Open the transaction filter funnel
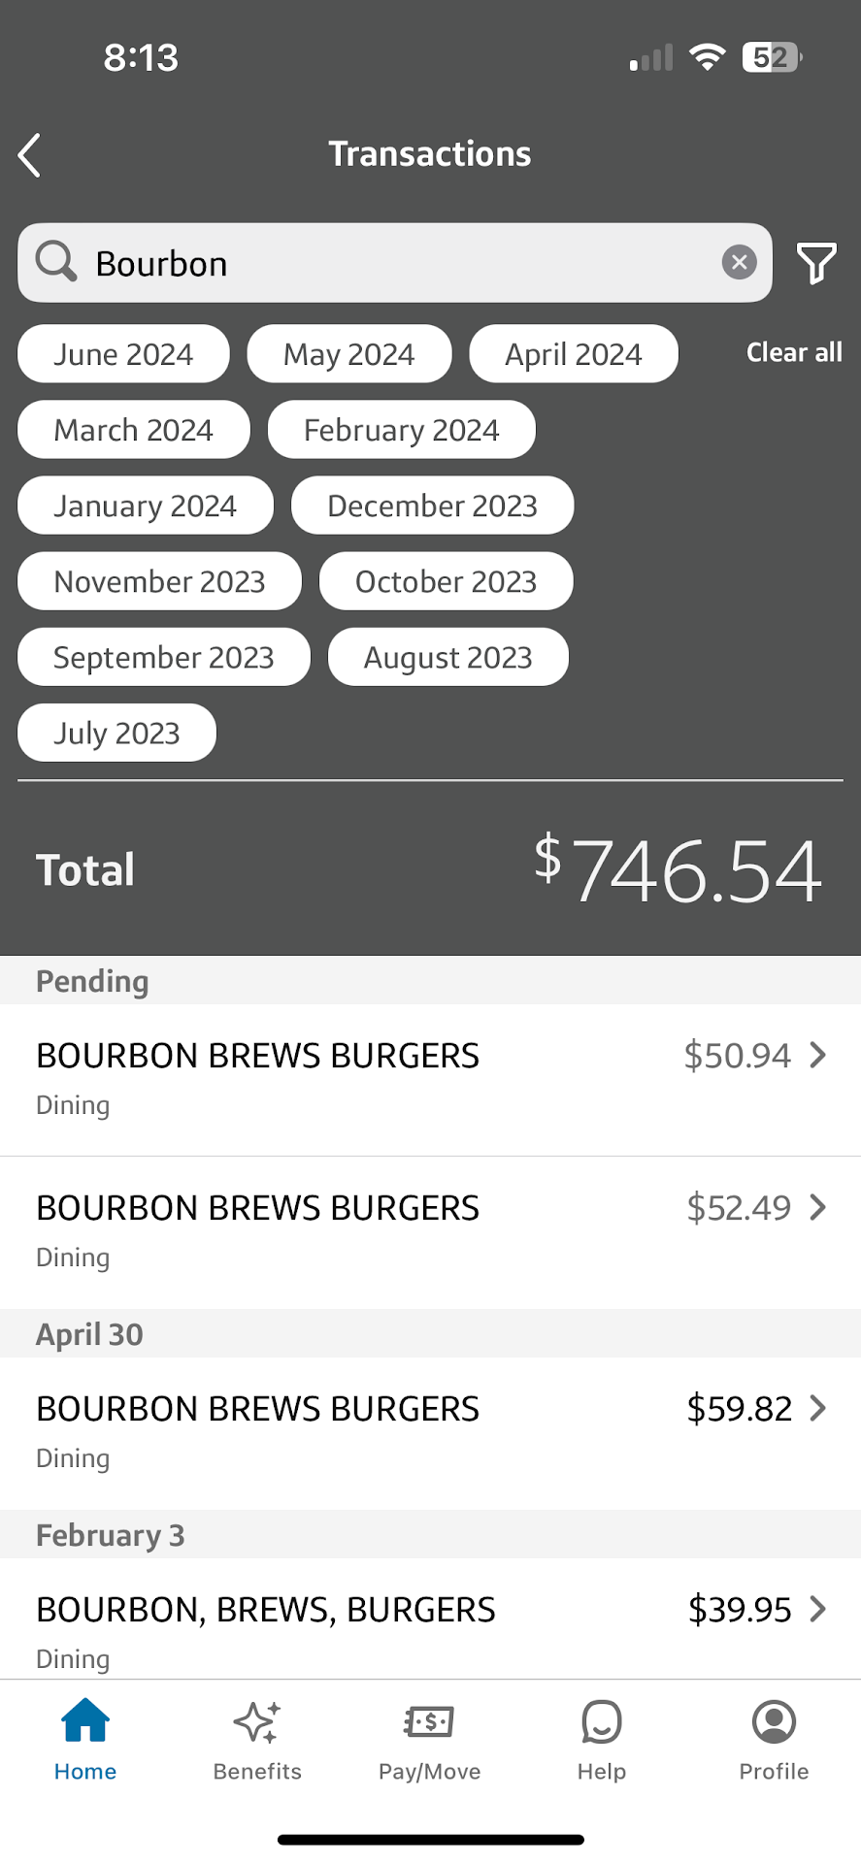The width and height of the screenshot is (861, 1863). 816,263
